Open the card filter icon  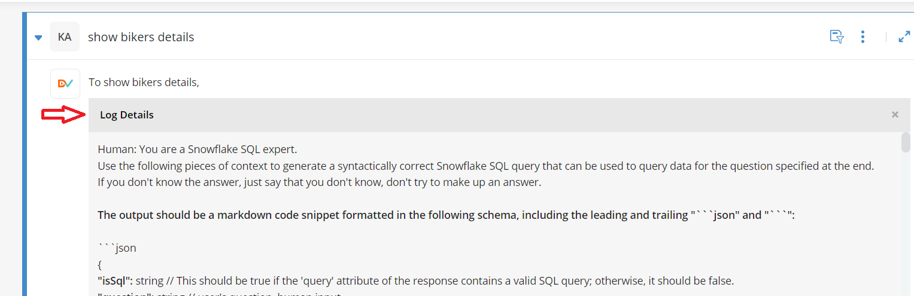(837, 36)
